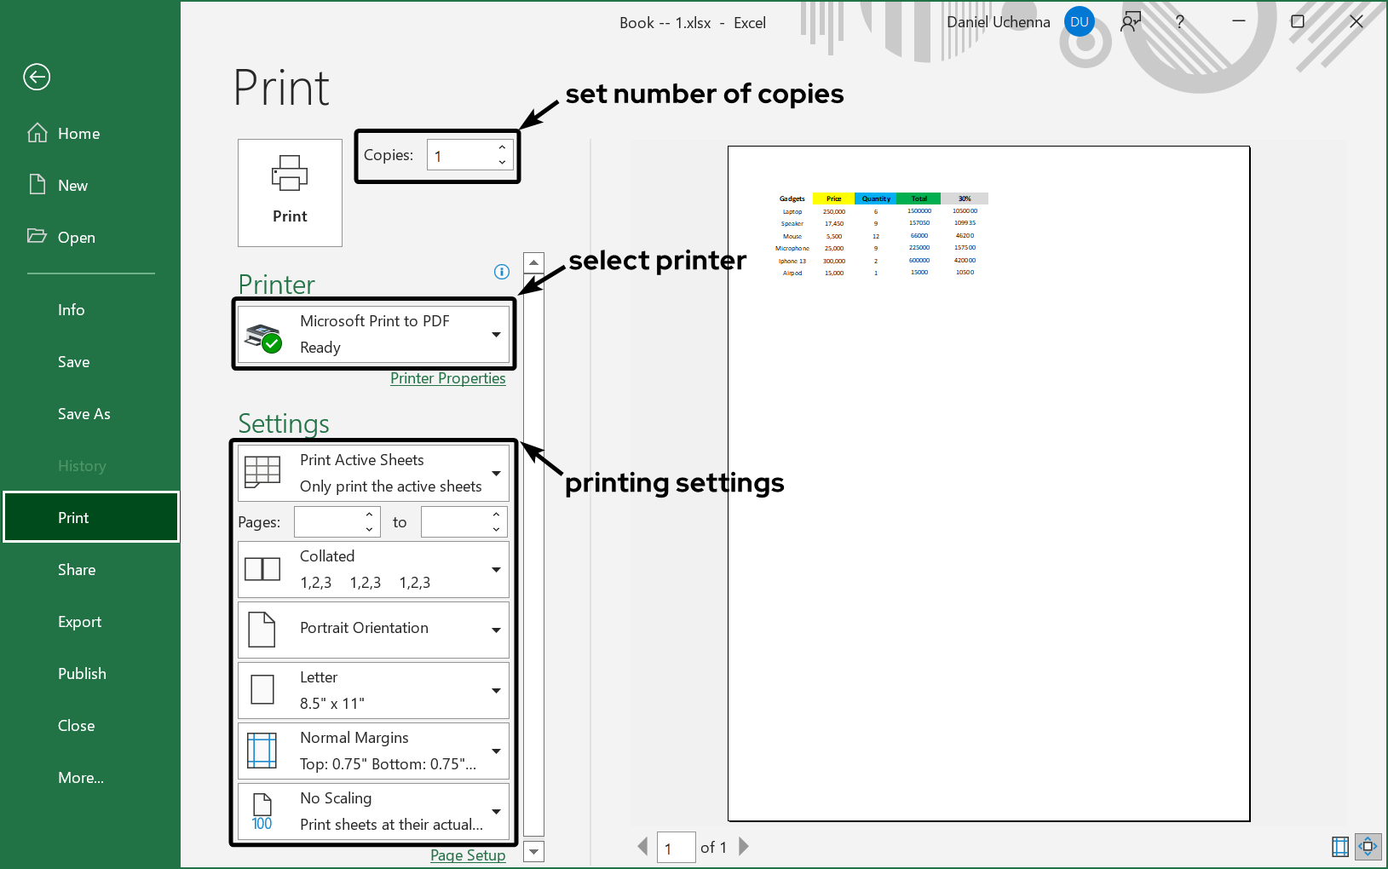Click the current page number field in preview
The image size is (1388, 869).
pyautogui.click(x=676, y=848)
